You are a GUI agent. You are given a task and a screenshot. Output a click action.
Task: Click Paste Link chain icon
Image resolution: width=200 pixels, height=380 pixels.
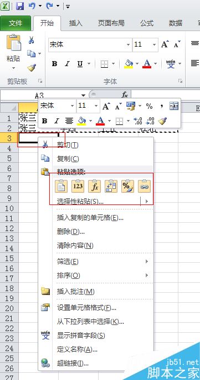point(144,186)
